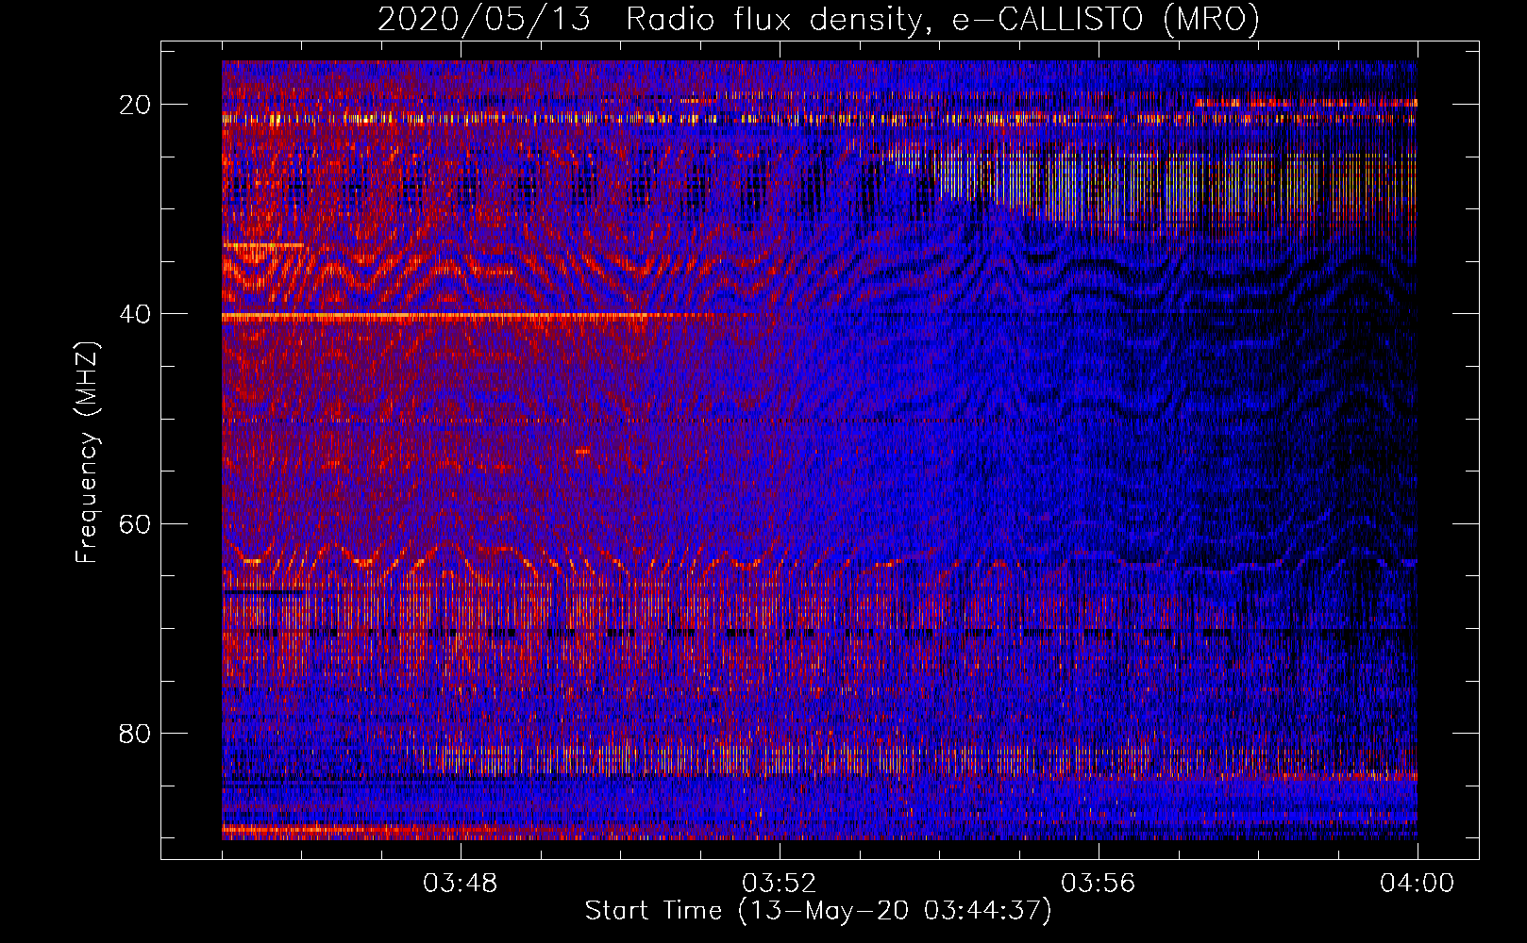Click the frequency tick label '40'
1527x943 pixels.
point(135,314)
